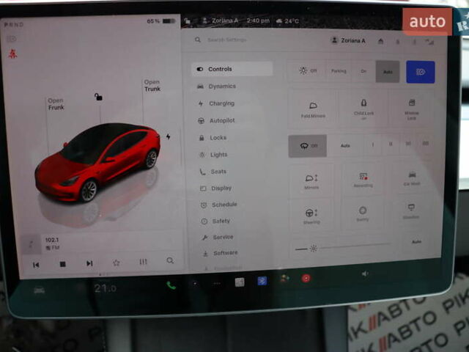469x352 pixels.
Task: Open Zoriana A profile in status bar
Action: pos(220,21)
